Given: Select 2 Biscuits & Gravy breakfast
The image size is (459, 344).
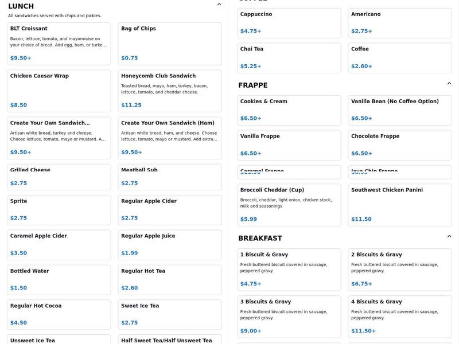Looking at the screenshot, I should [400, 269].
